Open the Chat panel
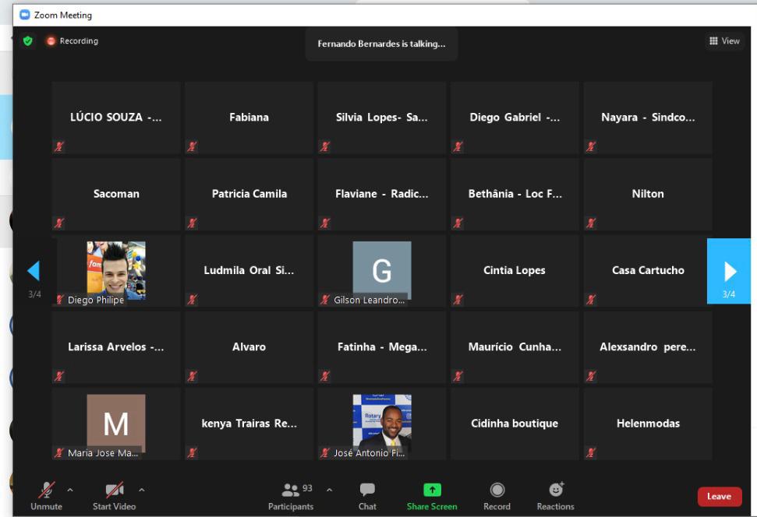The width and height of the screenshot is (757, 517). click(x=367, y=495)
